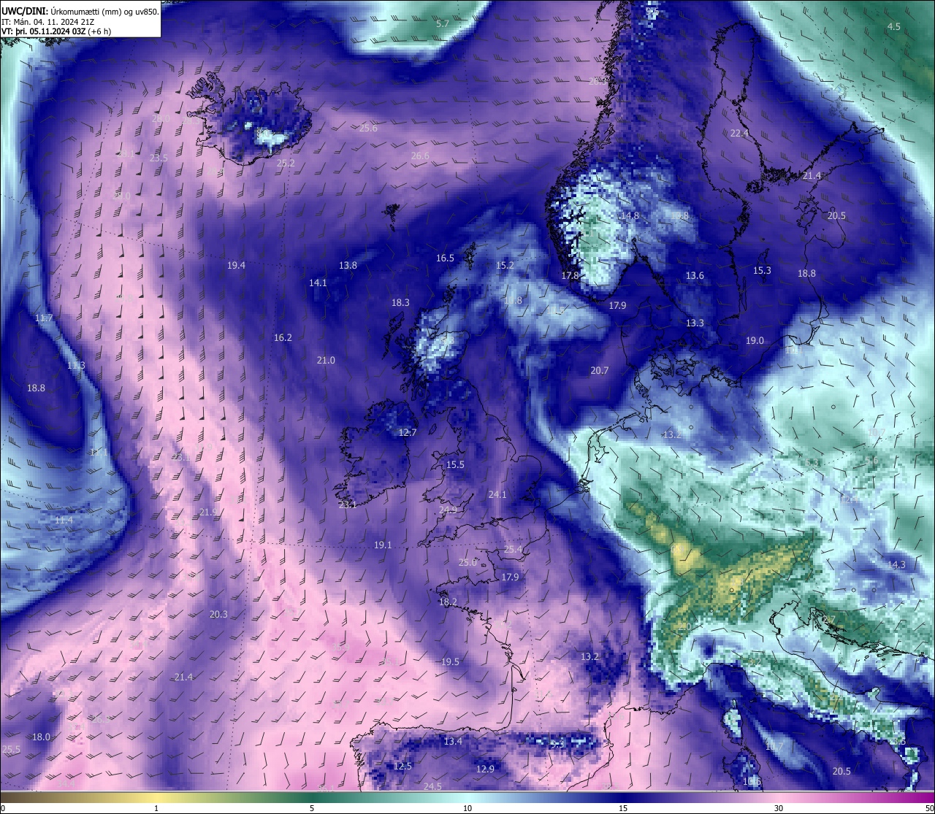Click the 21.0 map value
Viewport: 935px width, 814px height.
[326, 361]
